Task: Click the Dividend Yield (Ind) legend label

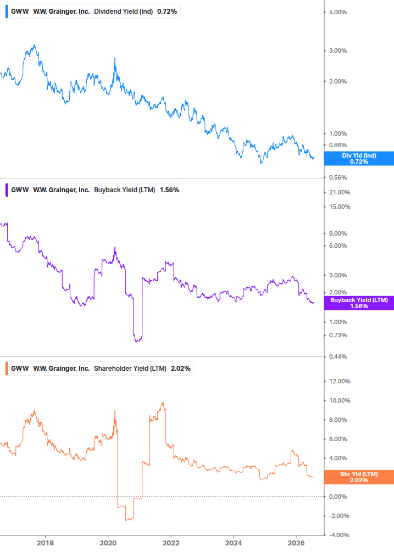Action: pos(123,12)
